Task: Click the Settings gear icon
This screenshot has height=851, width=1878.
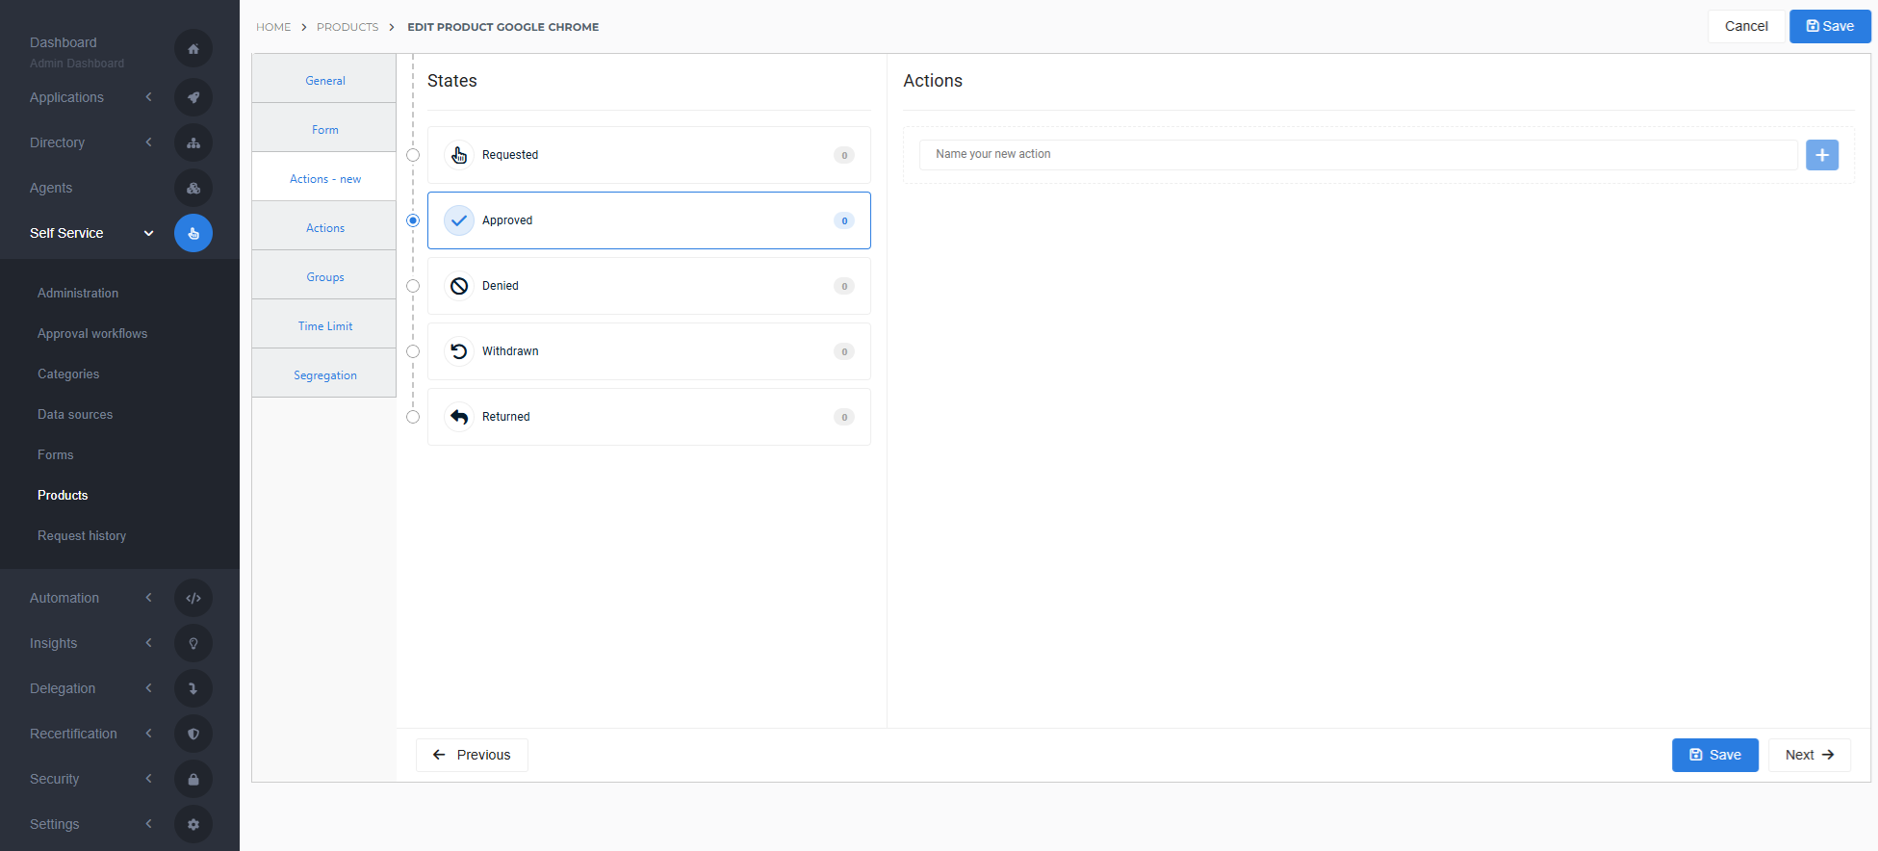Action: pos(193,824)
